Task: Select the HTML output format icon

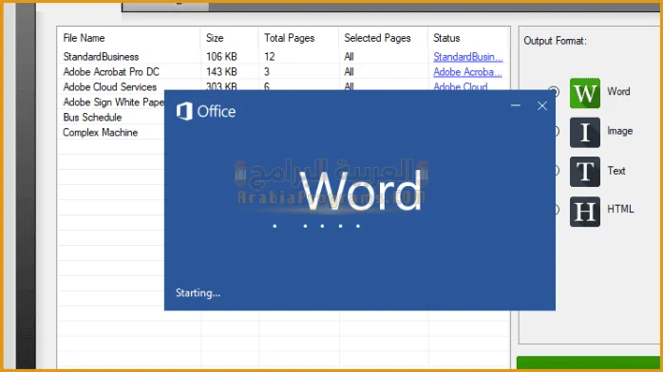Action: coord(585,211)
